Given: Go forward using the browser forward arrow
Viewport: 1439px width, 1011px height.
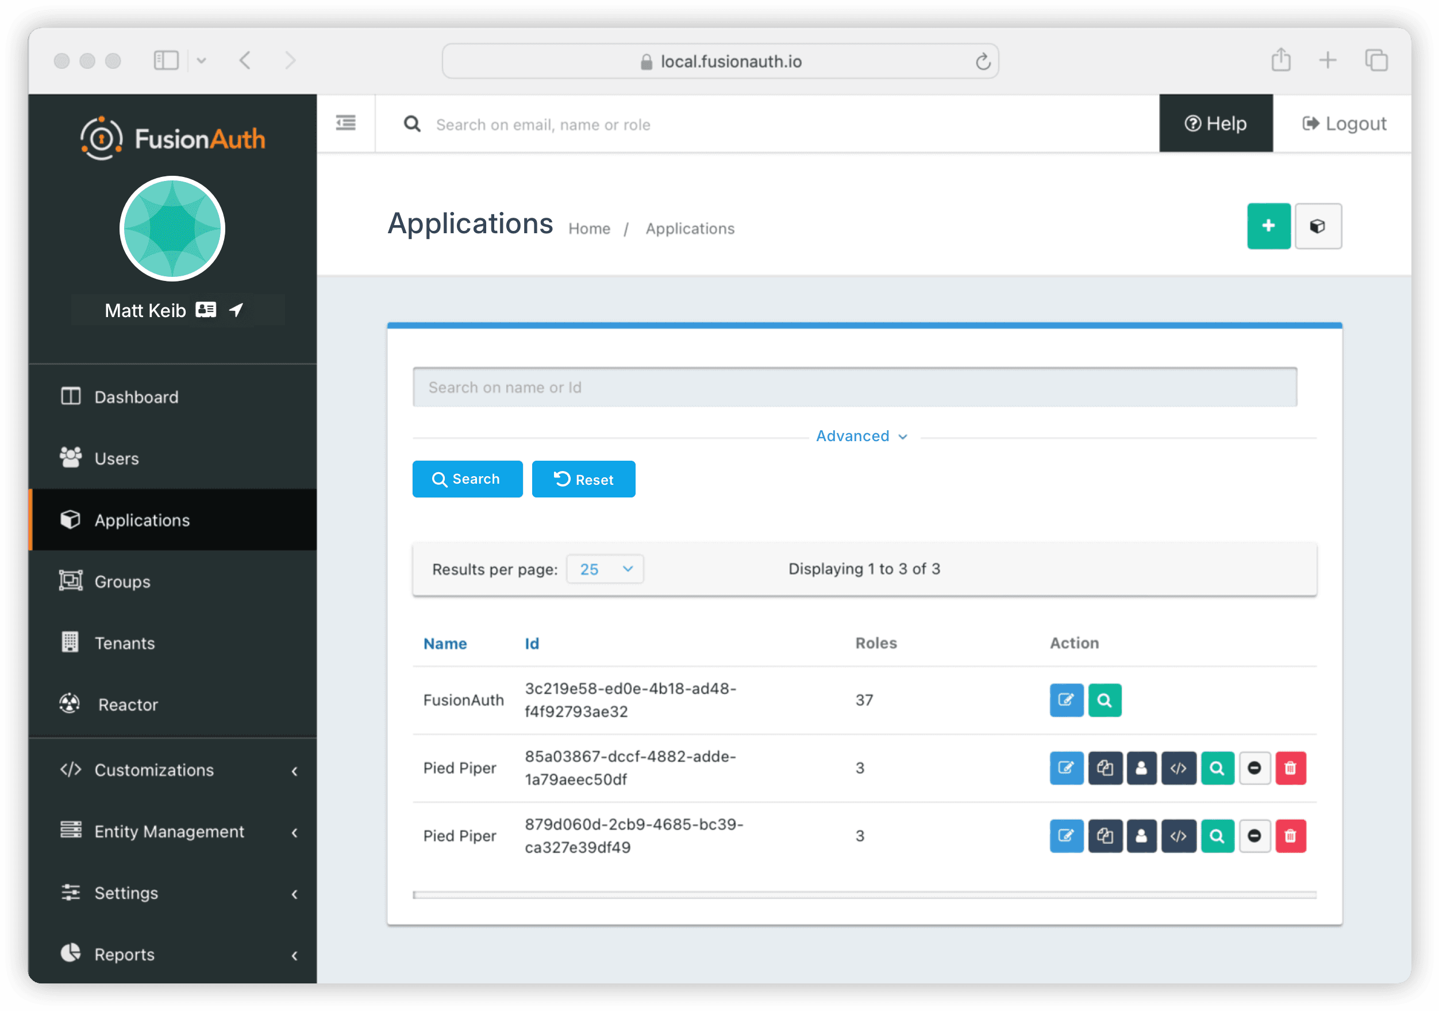Looking at the screenshot, I should tap(290, 61).
